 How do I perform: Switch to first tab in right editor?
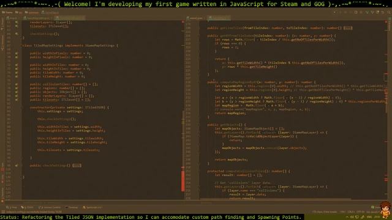tap(195, 18)
